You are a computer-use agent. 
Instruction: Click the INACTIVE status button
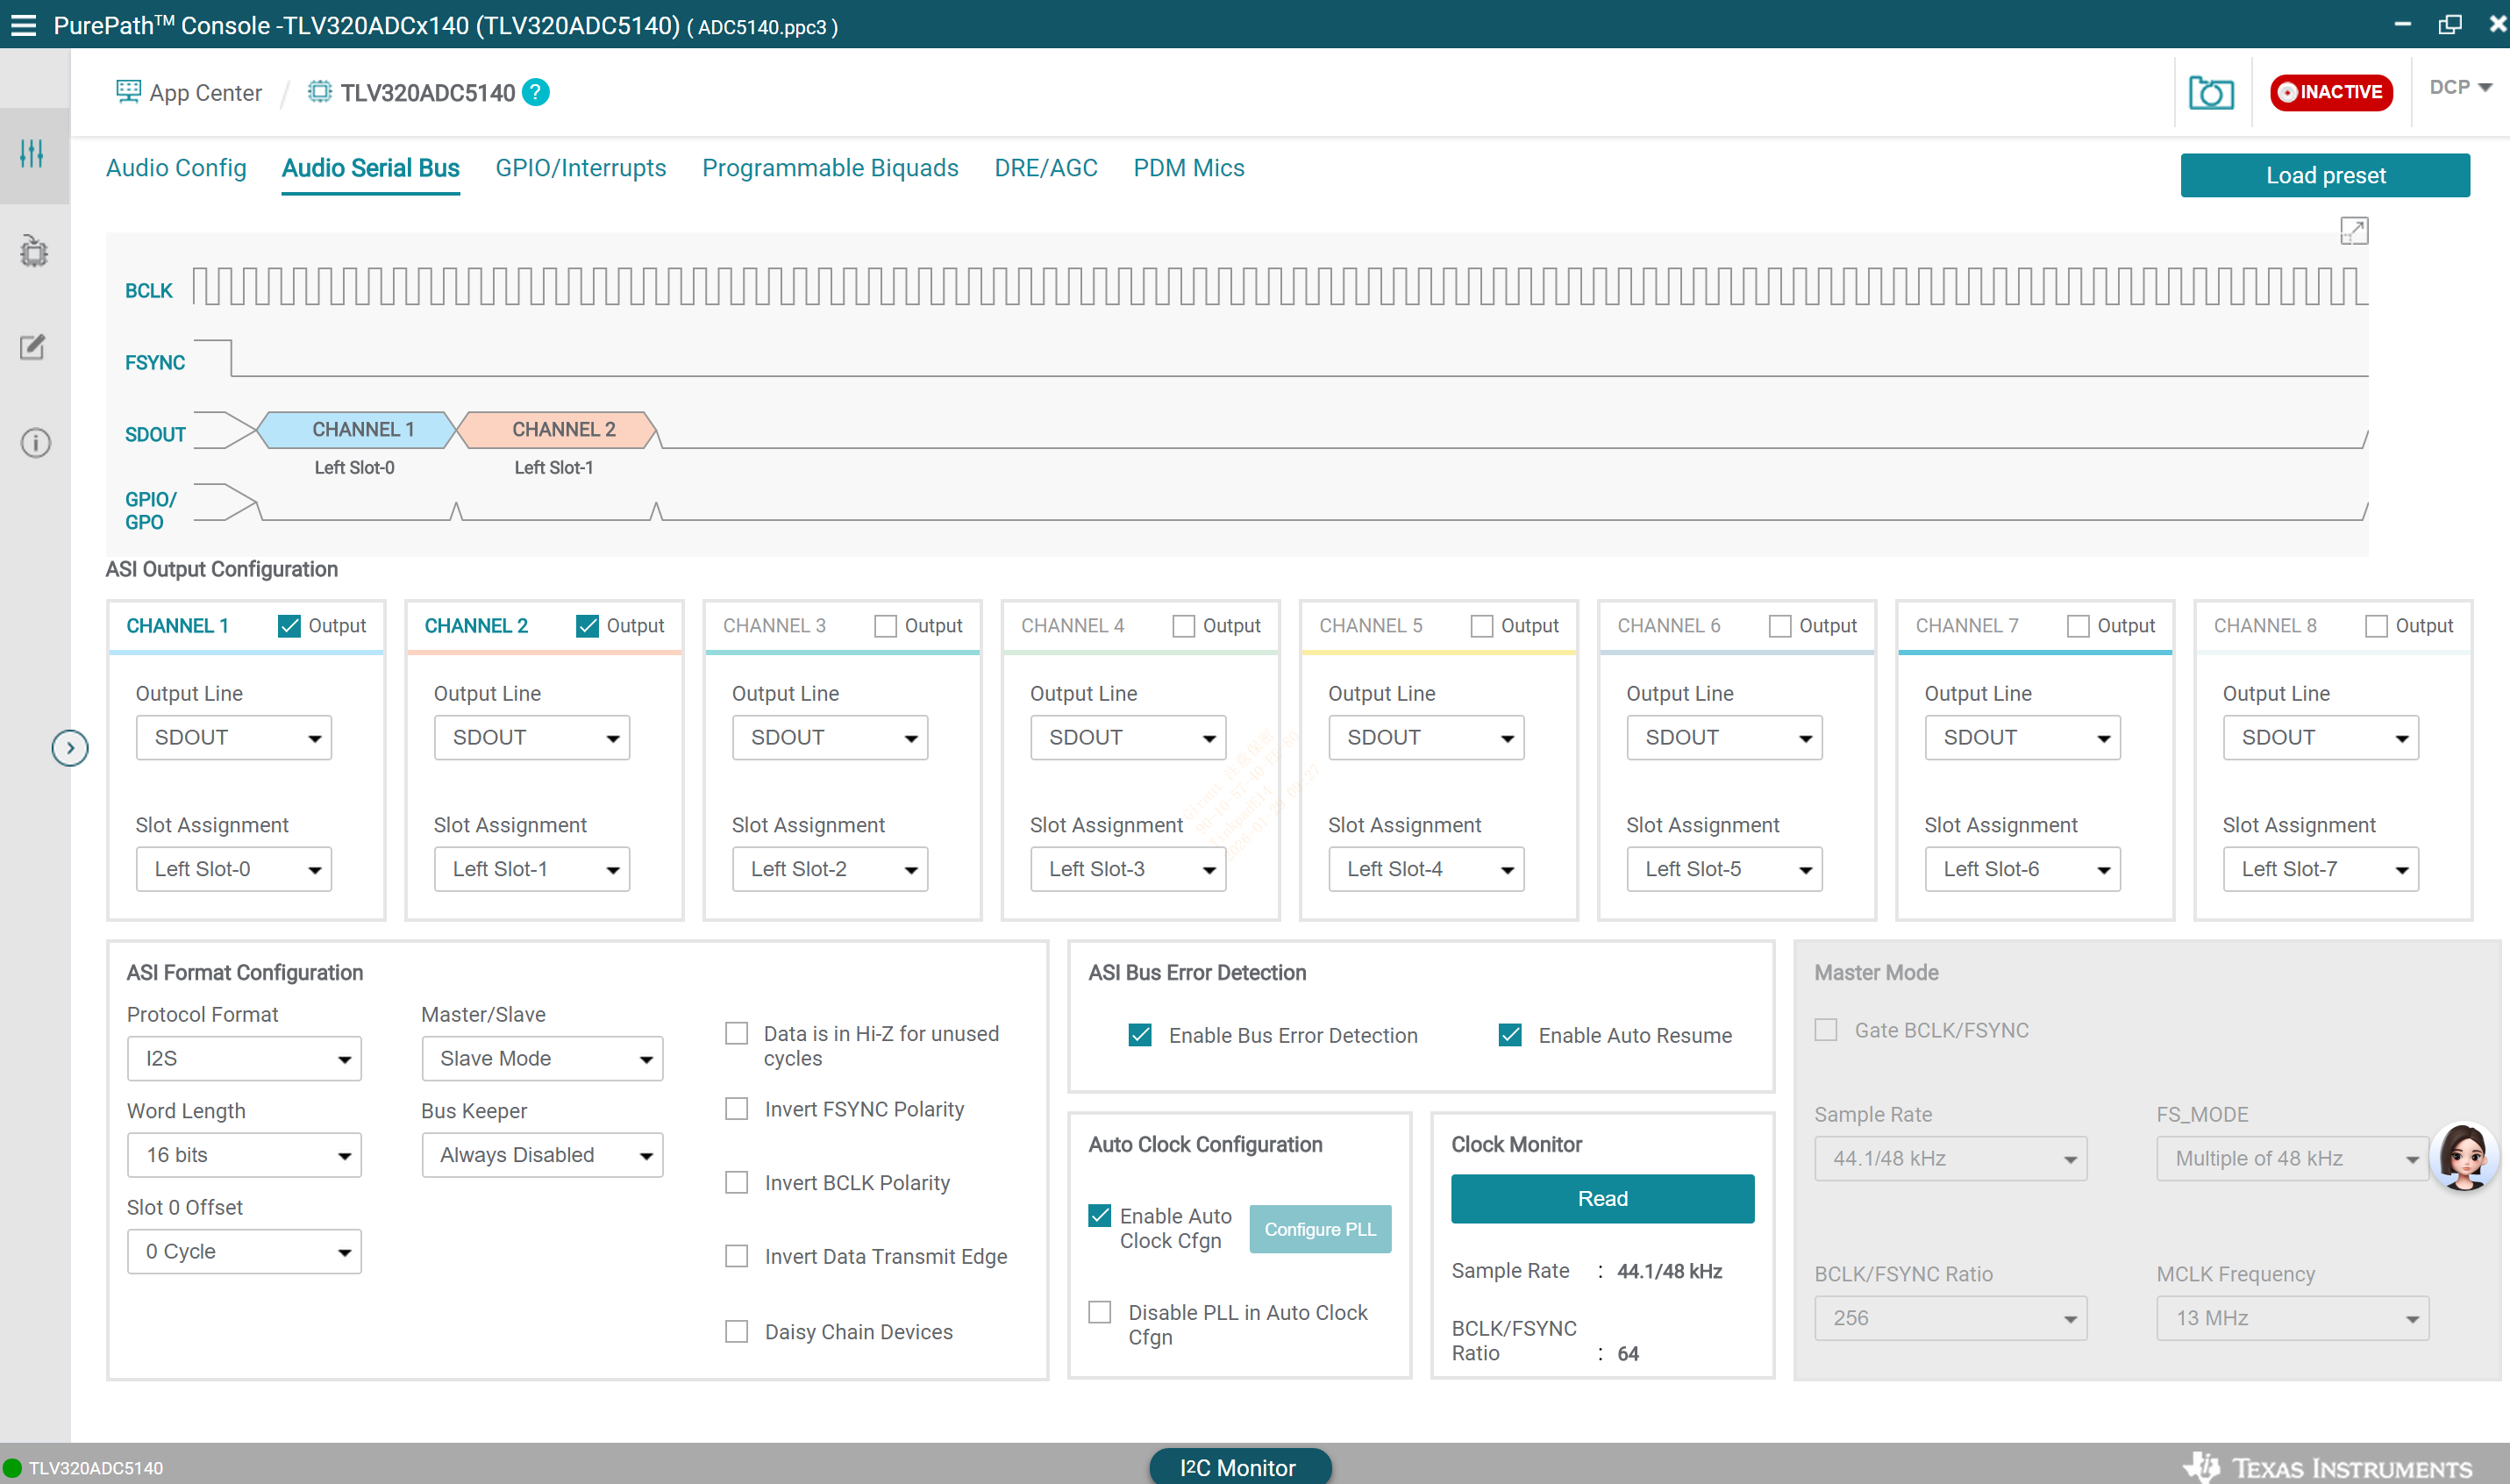pos(2331,92)
